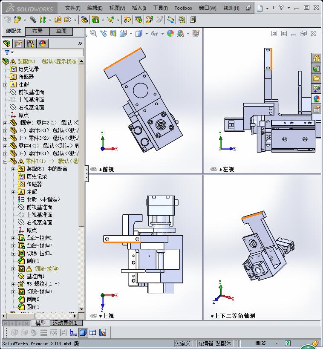Toggle the dimension axes icon in bottom toolbar

pyautogui.click(x=73, y=332)
